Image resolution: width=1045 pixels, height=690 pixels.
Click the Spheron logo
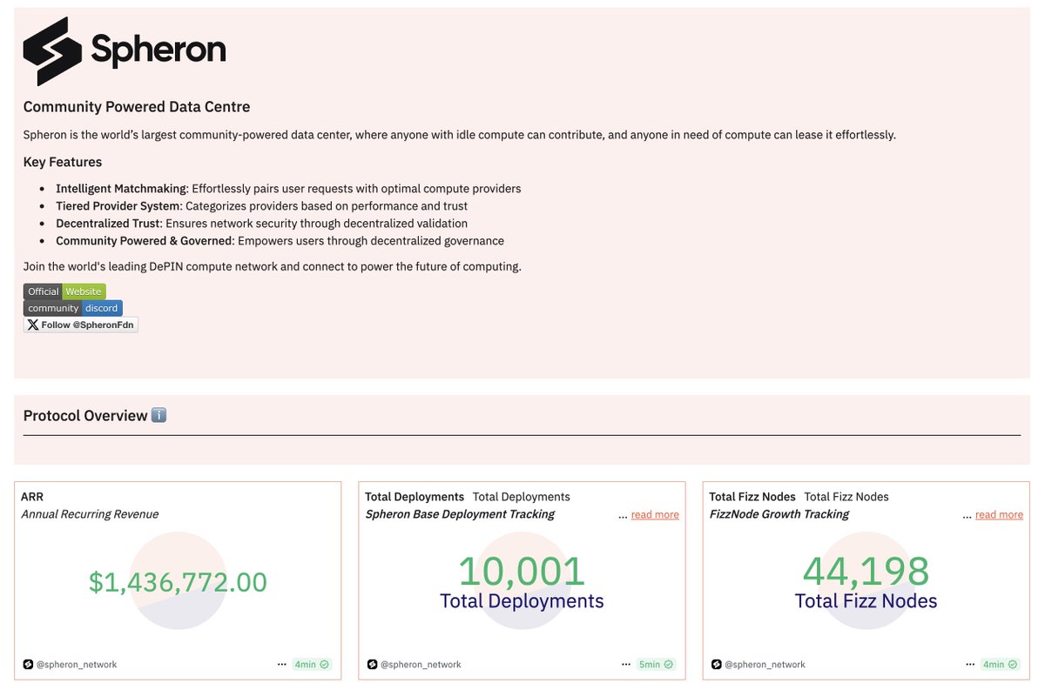[125, 51]
